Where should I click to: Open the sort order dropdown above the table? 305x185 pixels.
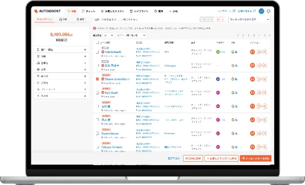pos(131,35)
